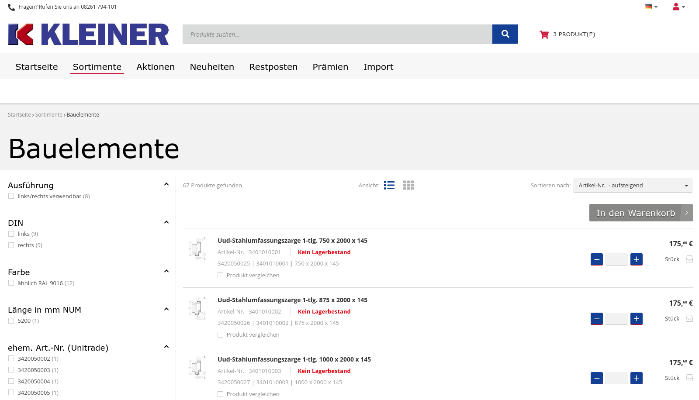Enable the ähnlich RAL 9016 color filter
The image size is (699, 400).
(x=11, y=283)
